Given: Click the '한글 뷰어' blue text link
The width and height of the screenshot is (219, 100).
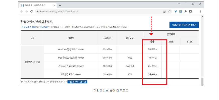Looking at the screenshot, I should coord(44,27).
